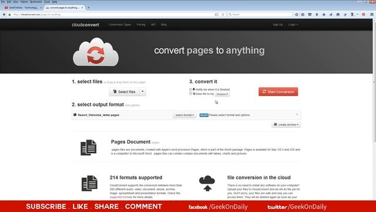Click the cloudconvert brand name

[x=85, y=25]
